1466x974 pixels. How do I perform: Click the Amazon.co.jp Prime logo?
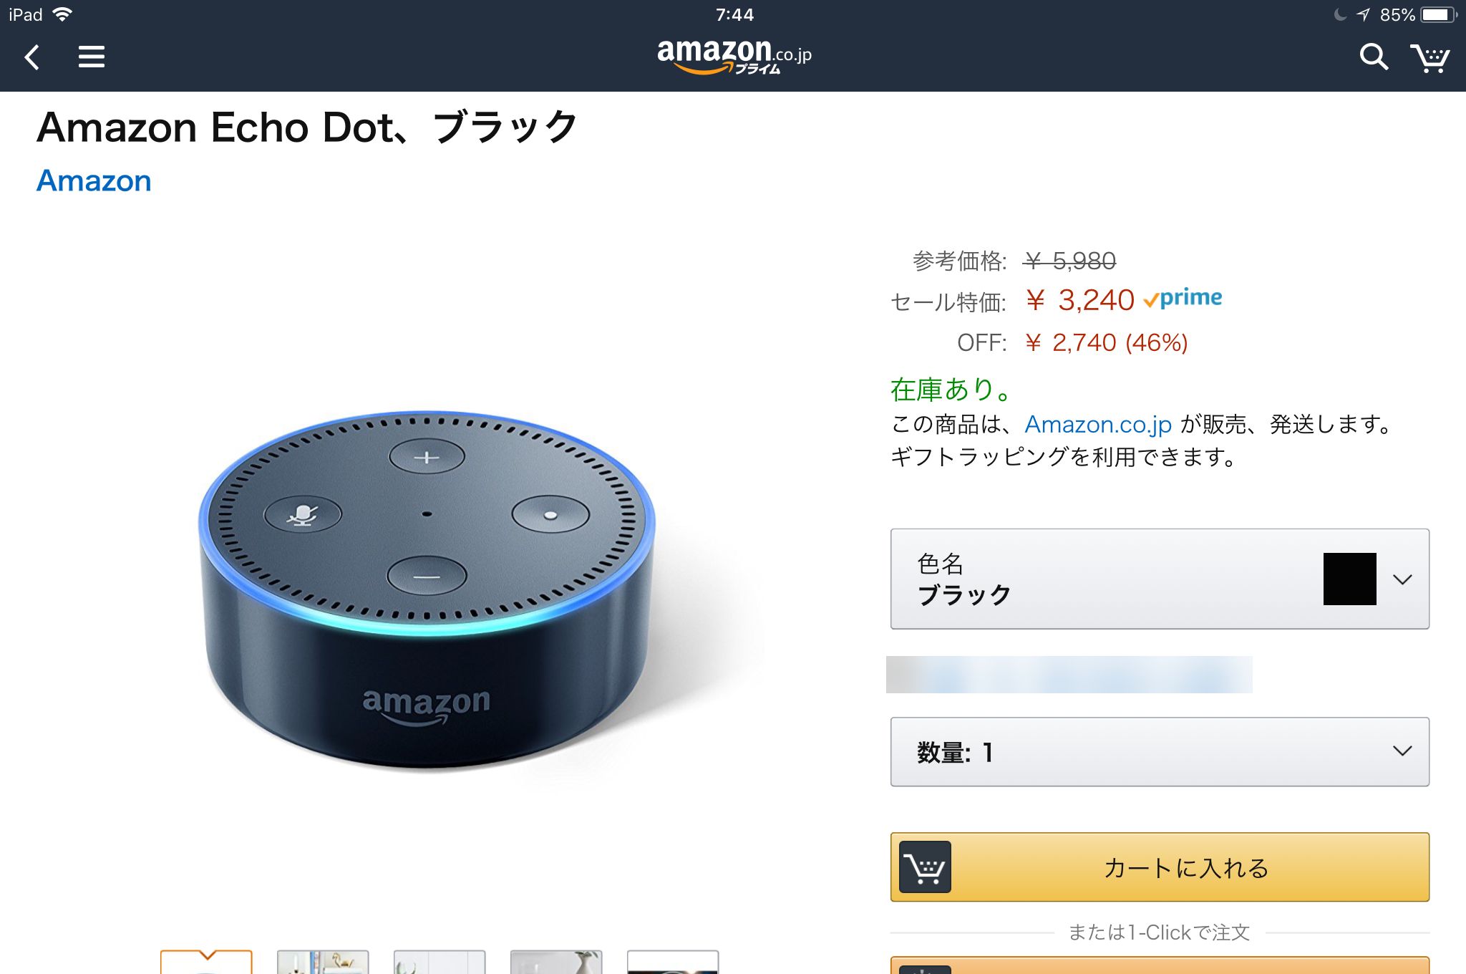[734, 56]
